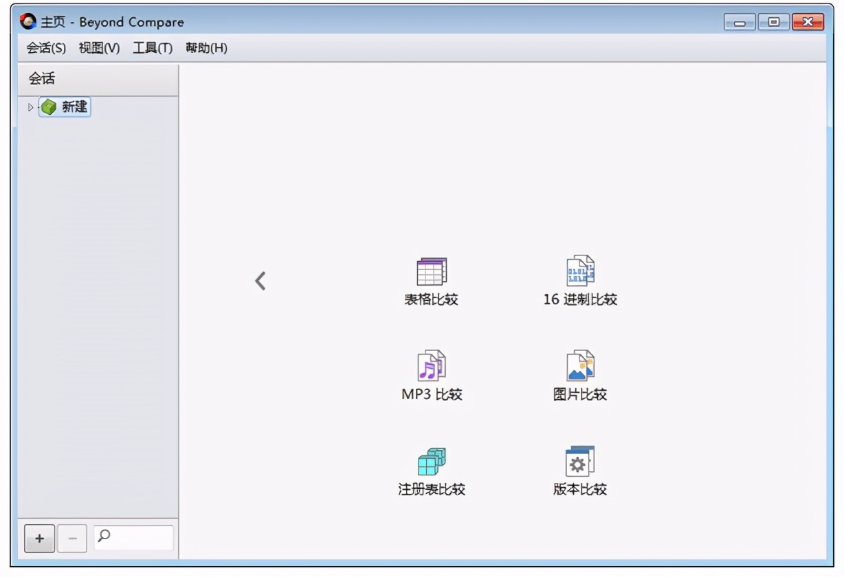Click the minus remove session button

coord(72,539)
